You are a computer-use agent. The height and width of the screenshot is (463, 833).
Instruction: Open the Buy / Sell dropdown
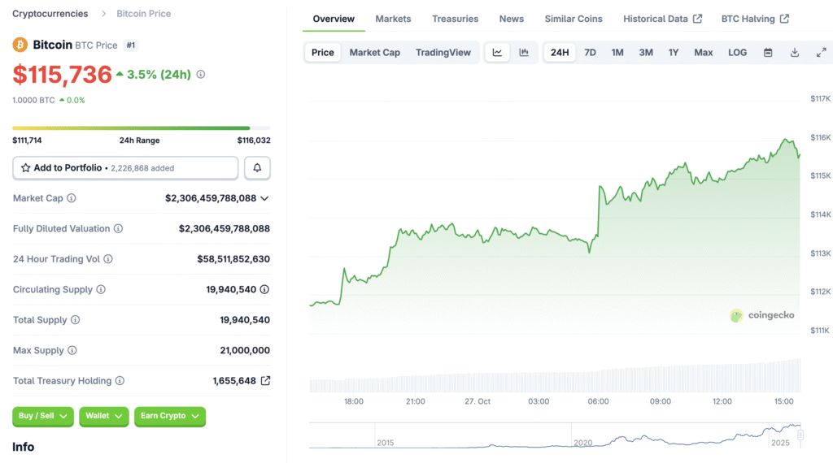click(42, 416)
